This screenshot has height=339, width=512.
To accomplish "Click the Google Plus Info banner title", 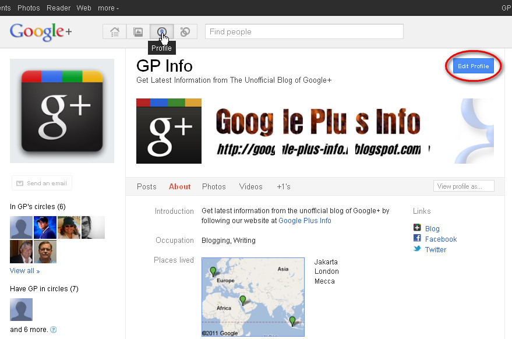I will [x=318, y=122].
